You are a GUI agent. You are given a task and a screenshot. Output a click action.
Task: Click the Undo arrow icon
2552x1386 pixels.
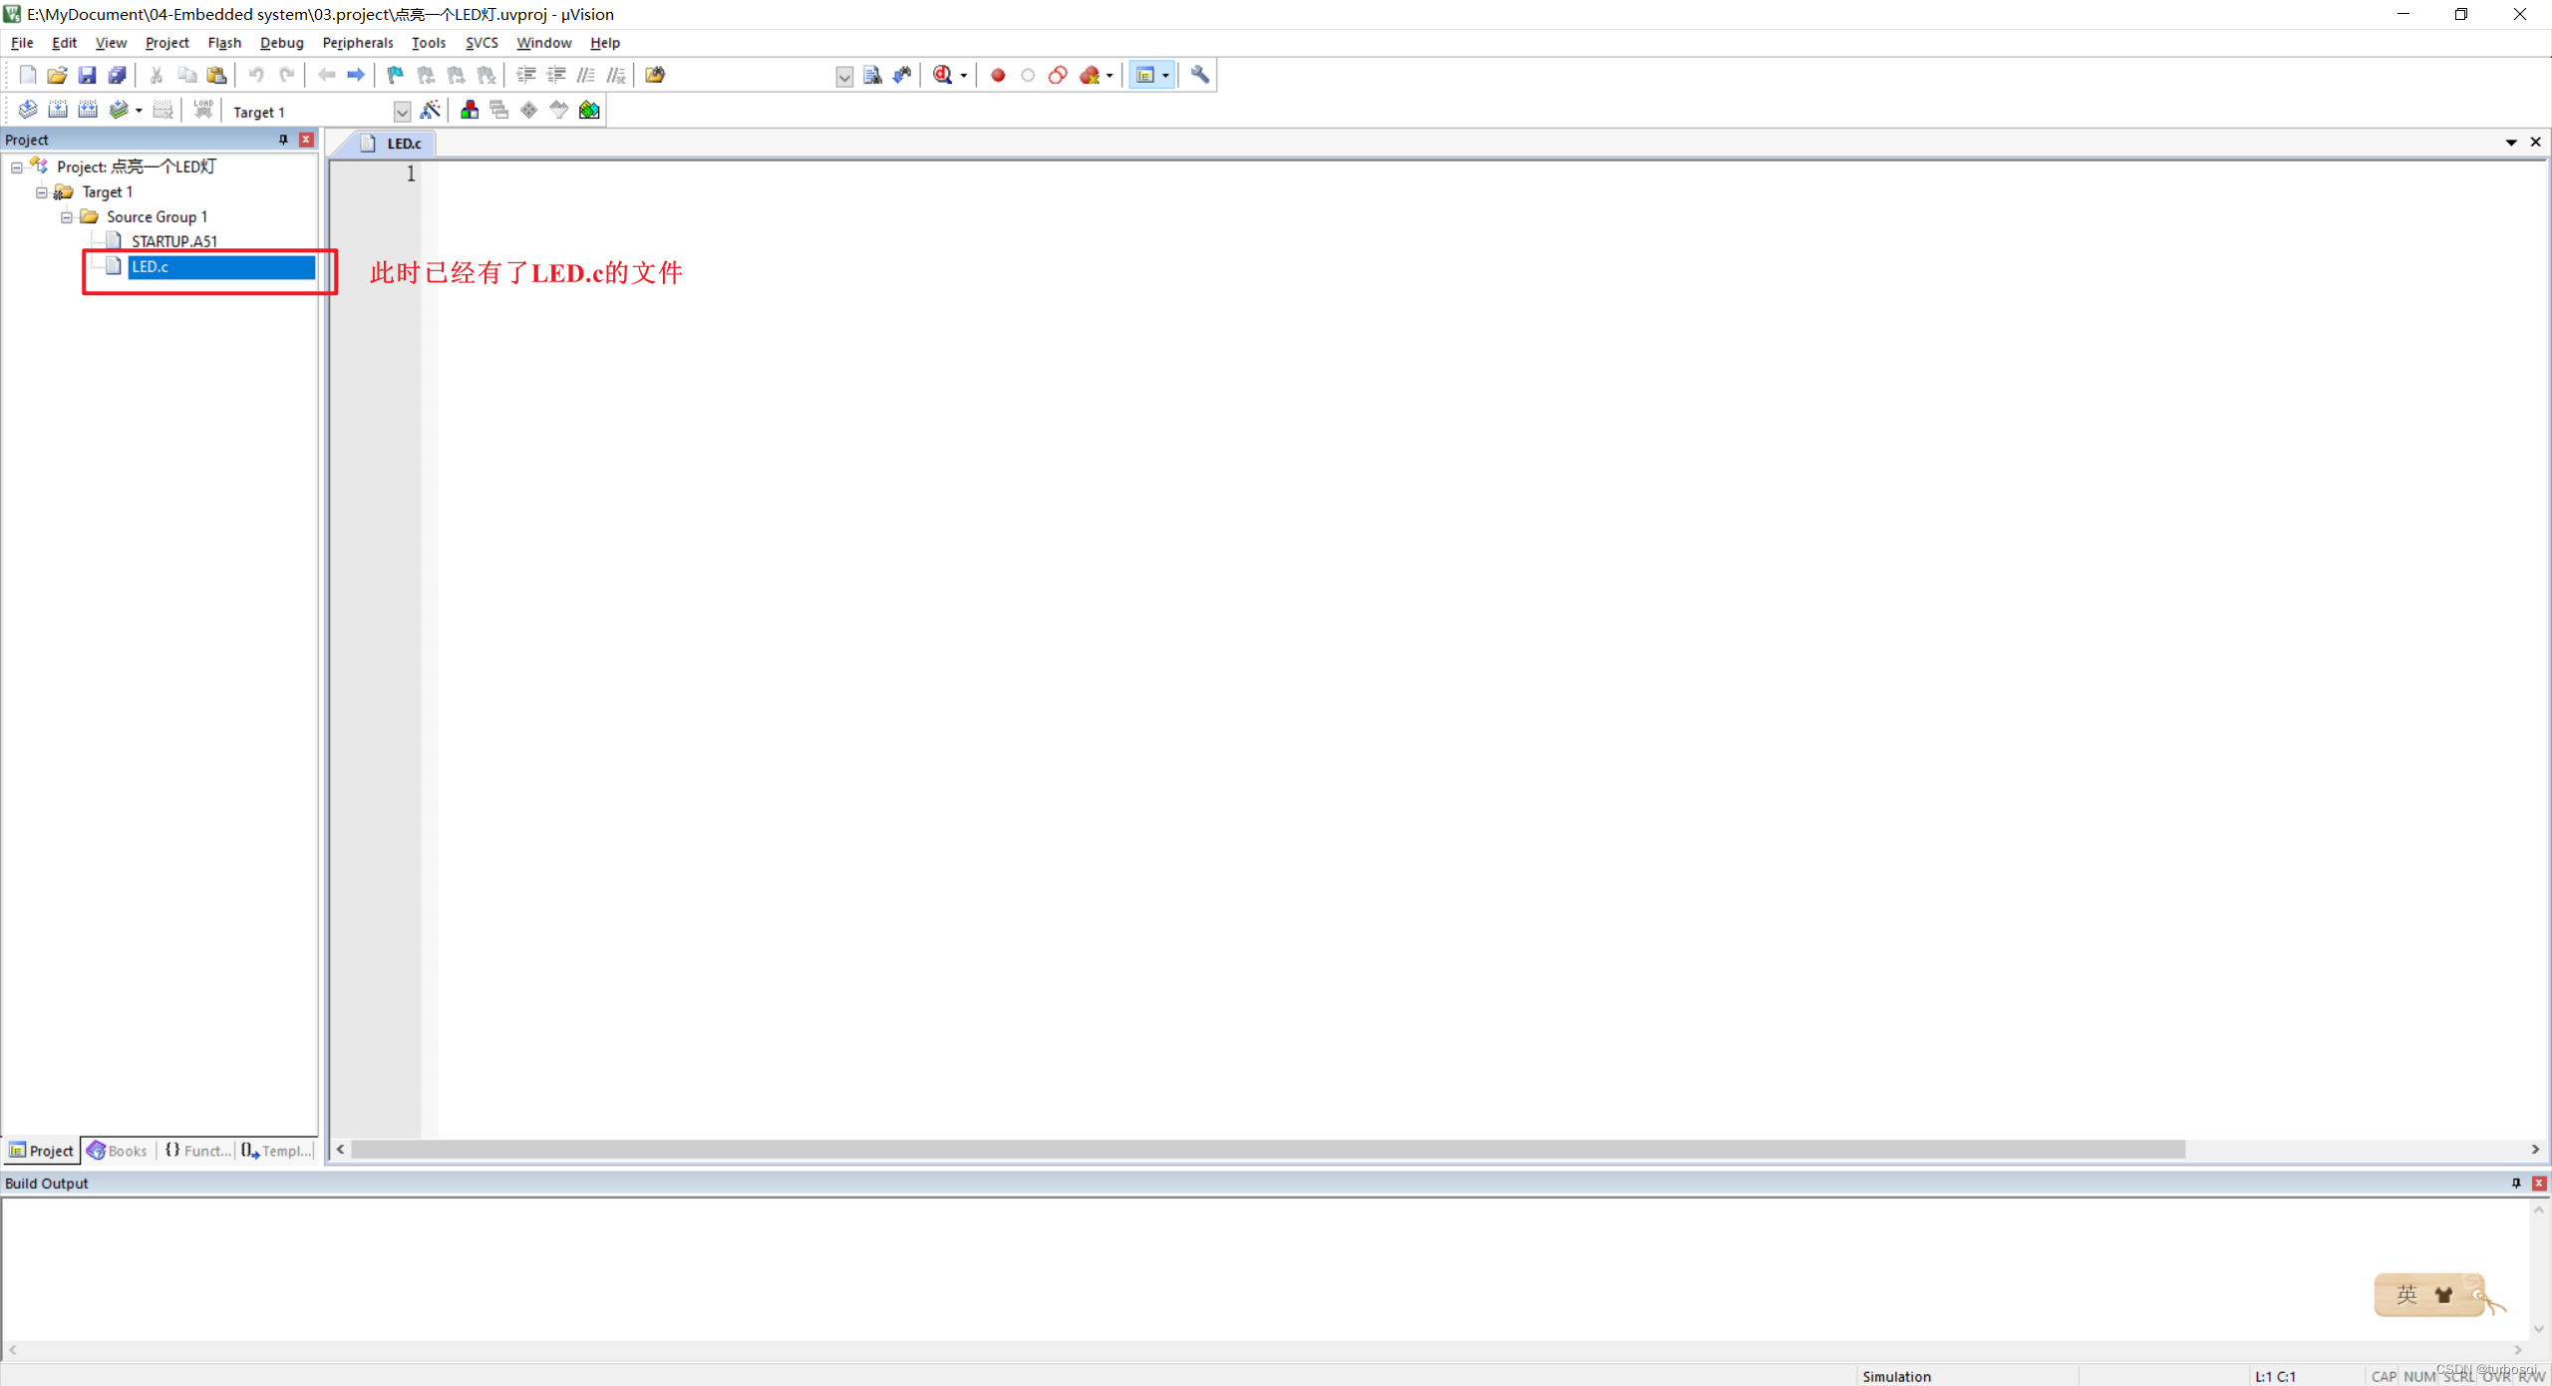pos(256,75)
